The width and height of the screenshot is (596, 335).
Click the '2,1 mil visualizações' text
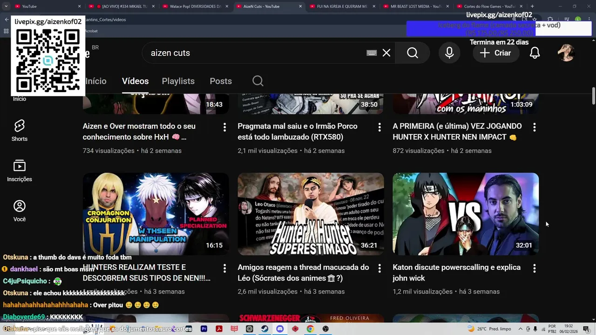267,151
